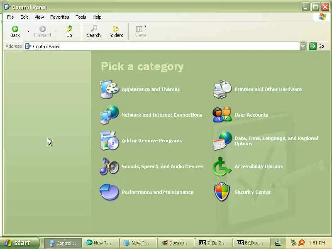Open the Security Center shield icon
Image resolution: width=332 pixels, height=249 pixels.
click(x=222, y=192)
